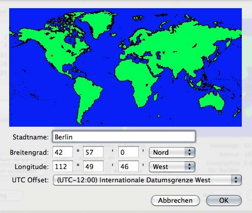Click the orange location marker on map
Viewport: 252px width, 213px height.
click(52, 56)
